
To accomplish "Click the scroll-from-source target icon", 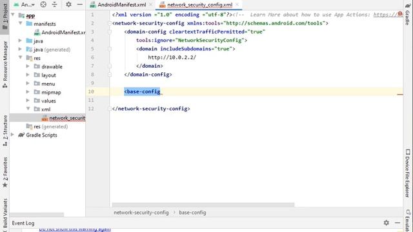I will point(43,5).
